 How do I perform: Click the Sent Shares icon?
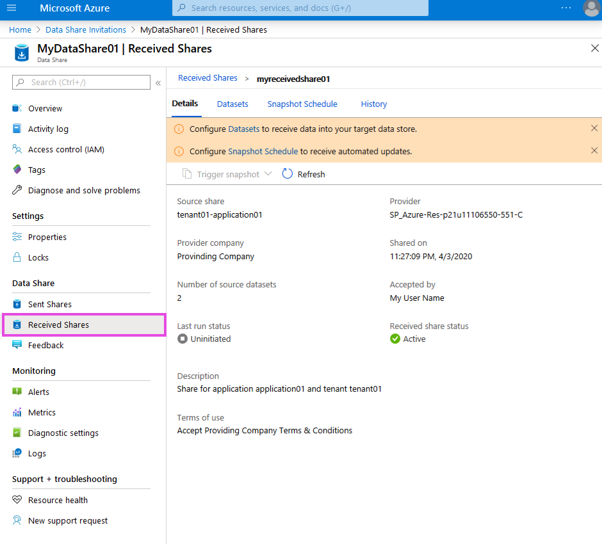pos(17,304)
